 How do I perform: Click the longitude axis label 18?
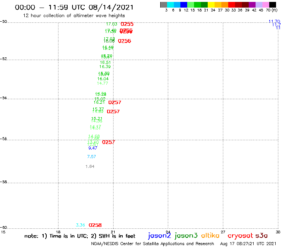click(58, 232)
